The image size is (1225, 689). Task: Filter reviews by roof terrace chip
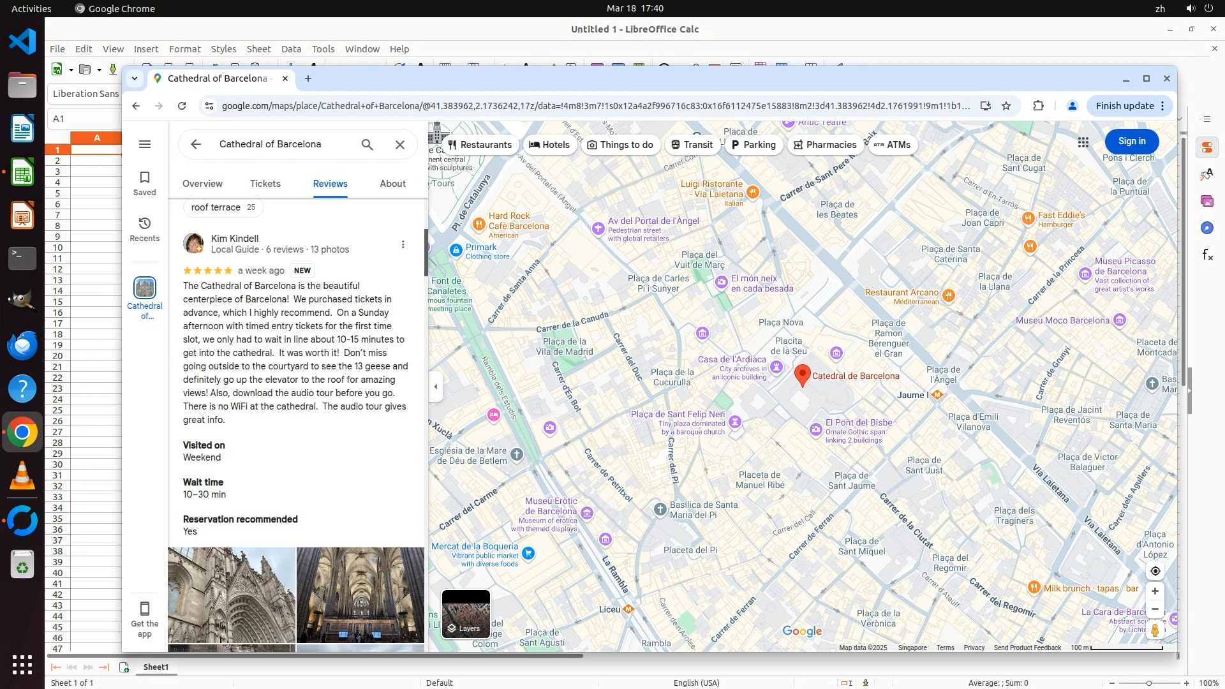223,207
